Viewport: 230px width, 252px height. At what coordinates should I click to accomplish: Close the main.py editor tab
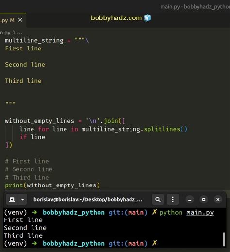click(20, 20)
